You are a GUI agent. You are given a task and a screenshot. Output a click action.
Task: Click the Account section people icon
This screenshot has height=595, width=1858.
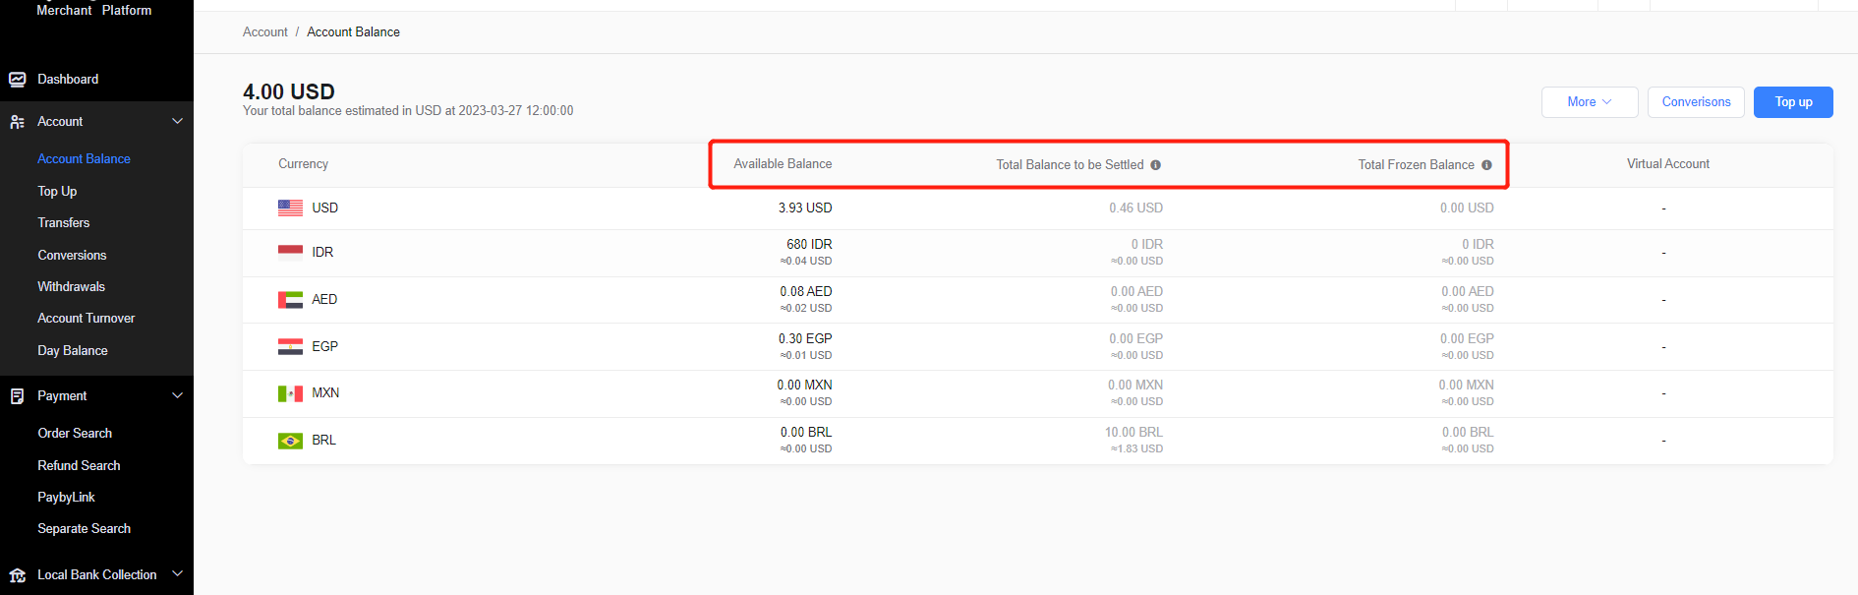[x=17, y=122]
